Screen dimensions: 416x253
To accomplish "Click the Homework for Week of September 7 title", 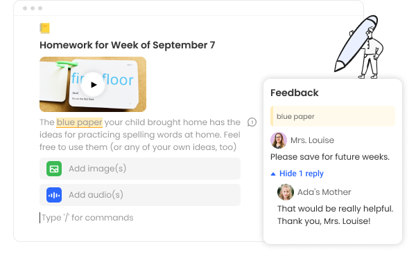I will click(x=128, y=45).
